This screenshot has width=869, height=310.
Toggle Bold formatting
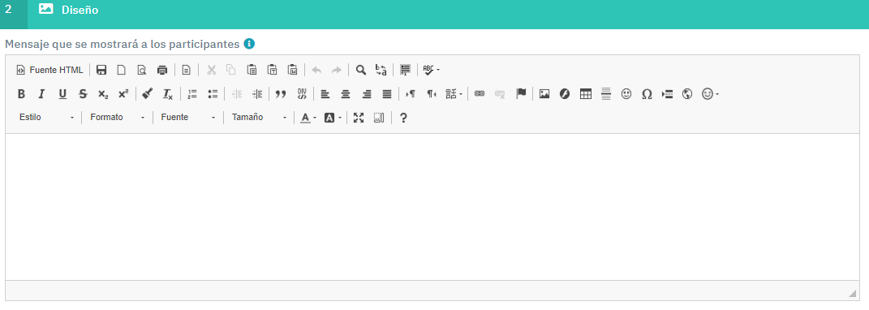click(x=21, y=93)
